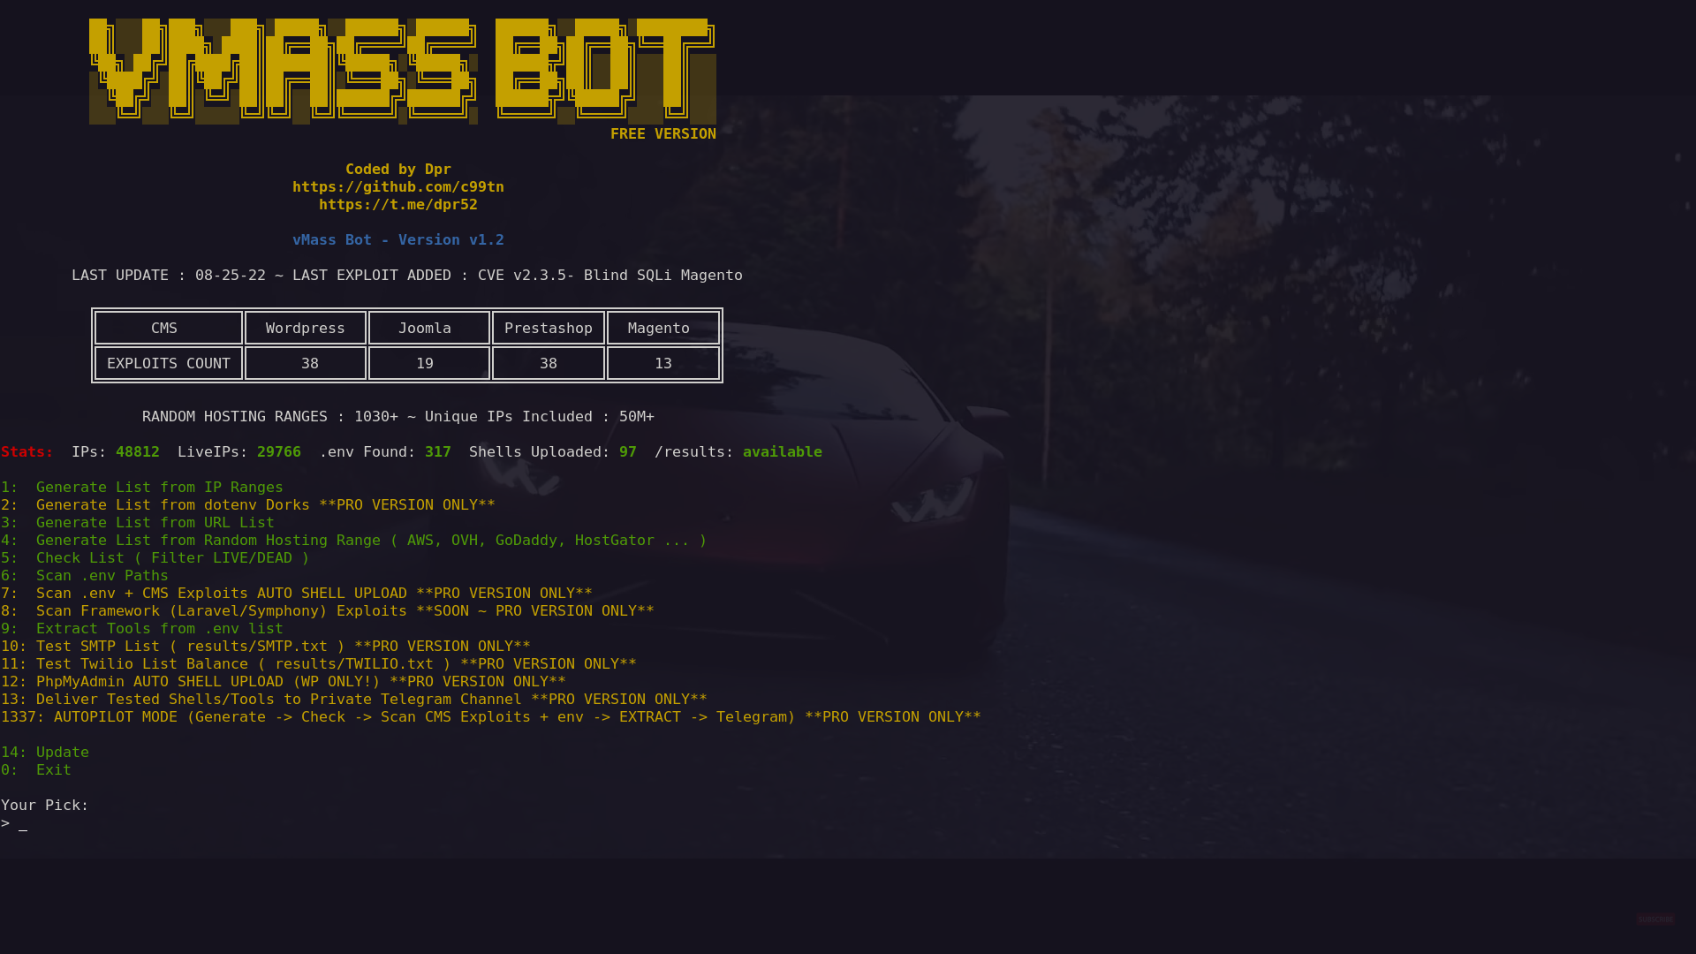Click the faint Subscribe button watermark
This screenshot has width=1696, height=954.
(1654, 920)
